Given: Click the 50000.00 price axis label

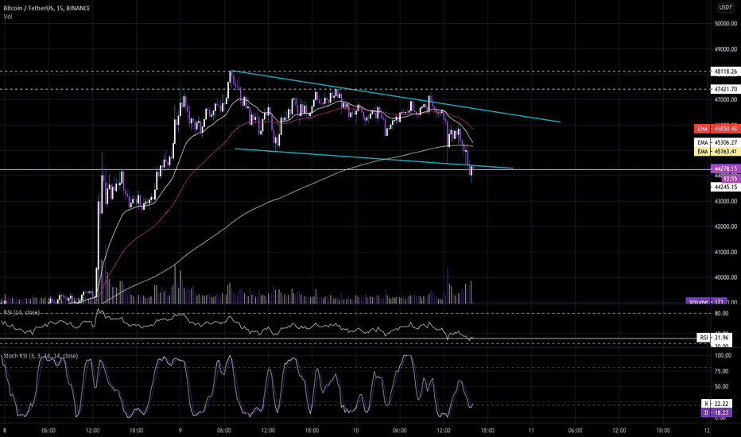Looking at the screenshot, I should 726,24.
